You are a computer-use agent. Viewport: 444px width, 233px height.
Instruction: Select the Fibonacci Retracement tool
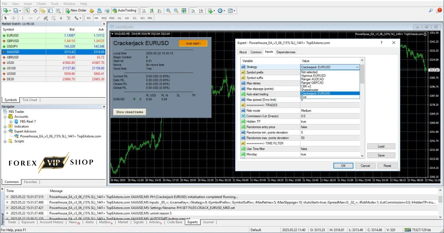[x=53, y=18]
